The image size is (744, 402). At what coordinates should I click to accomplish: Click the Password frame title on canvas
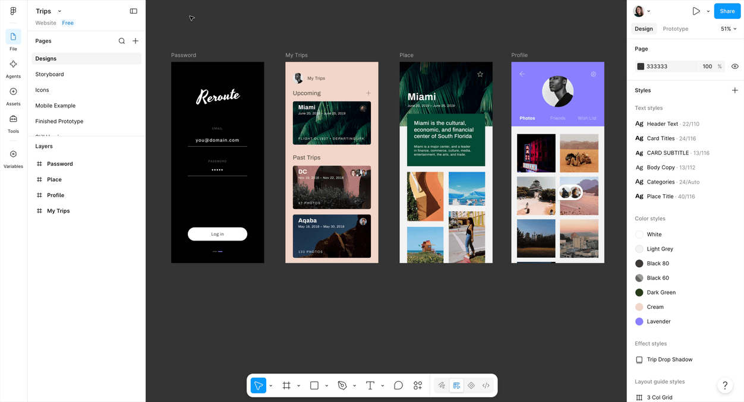click(184, 55)
